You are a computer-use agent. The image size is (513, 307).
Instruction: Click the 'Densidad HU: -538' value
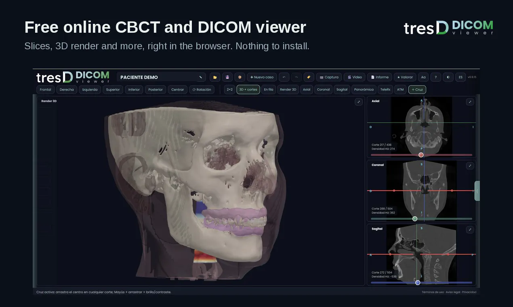pos(384,277)
